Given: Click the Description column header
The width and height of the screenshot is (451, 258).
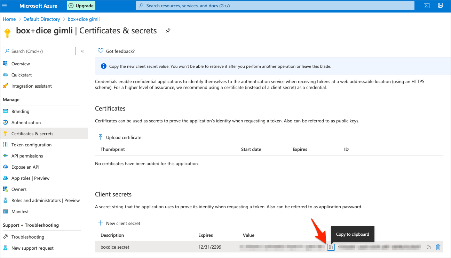Looking at the screenshot, I should coord(112,235).
